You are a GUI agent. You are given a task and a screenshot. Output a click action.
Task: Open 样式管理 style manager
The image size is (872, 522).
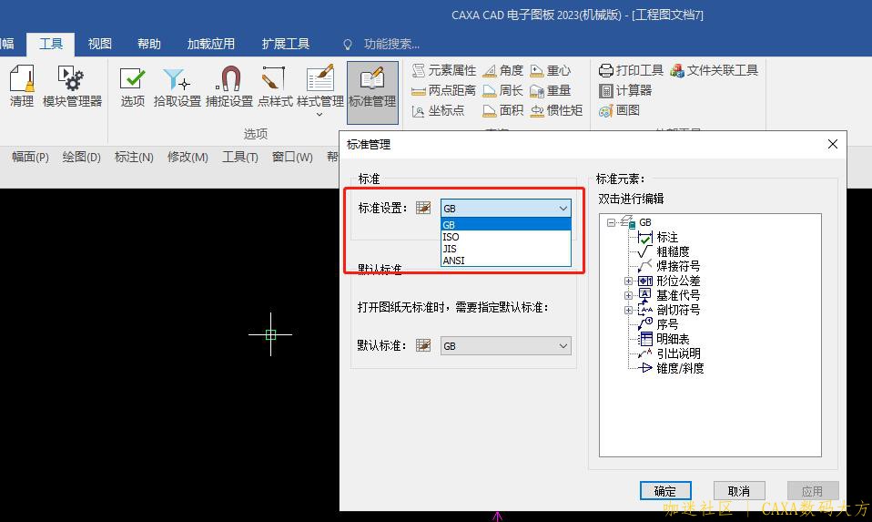tap(319, 87)
